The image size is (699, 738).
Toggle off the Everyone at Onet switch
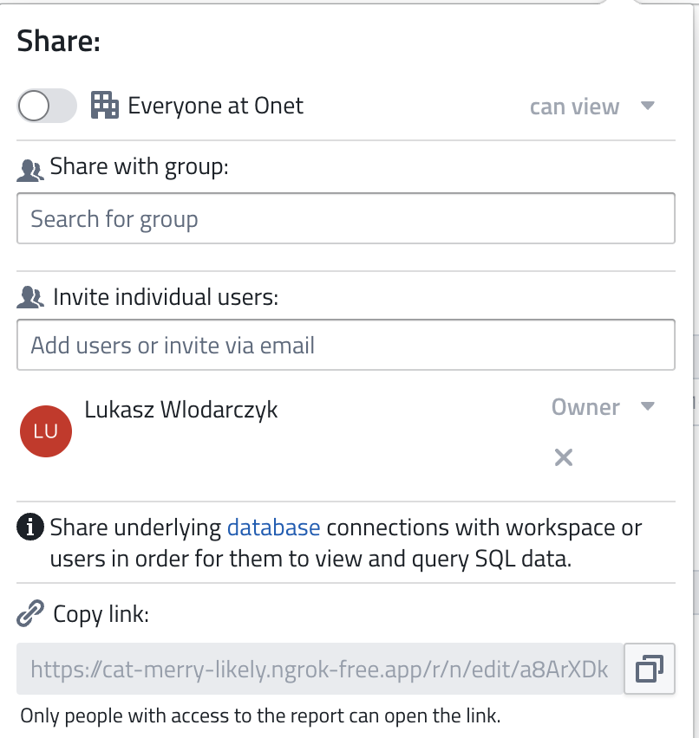47,105
